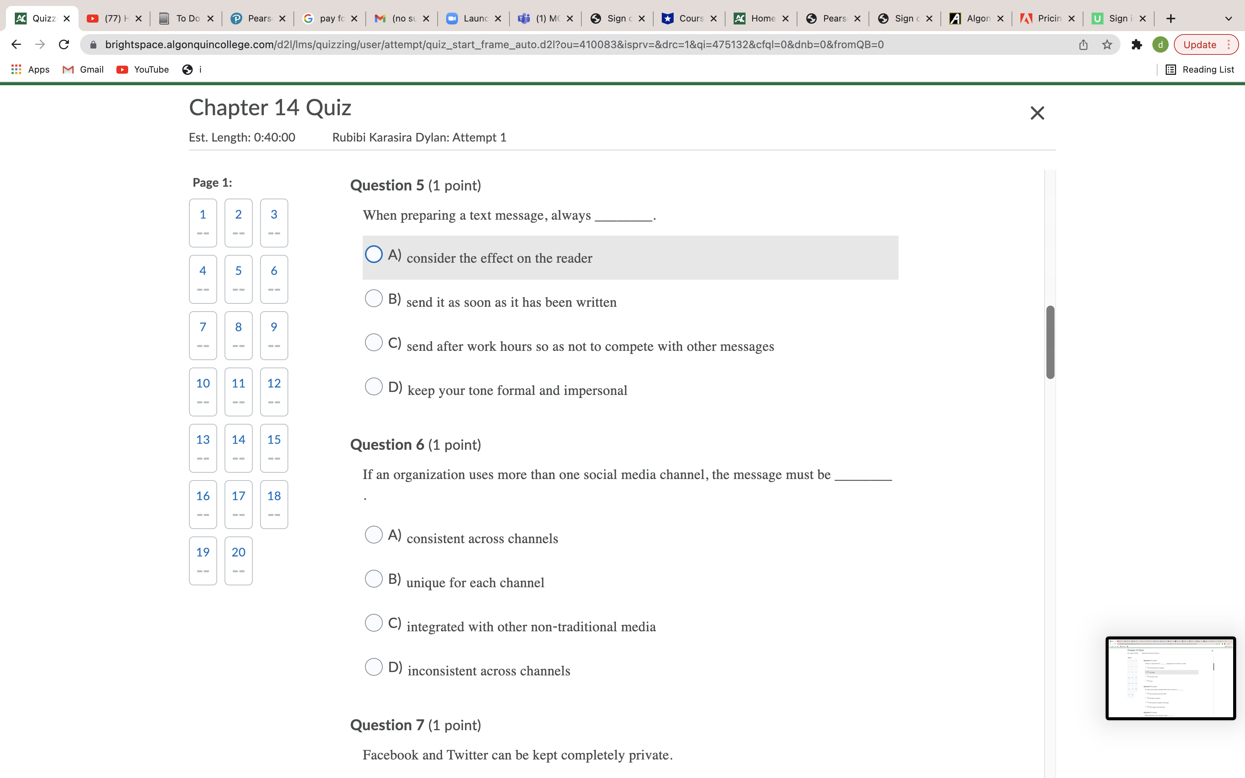The image size is (1245, 778).
Task: Share the page via the upload icon
Action: 1083,44
